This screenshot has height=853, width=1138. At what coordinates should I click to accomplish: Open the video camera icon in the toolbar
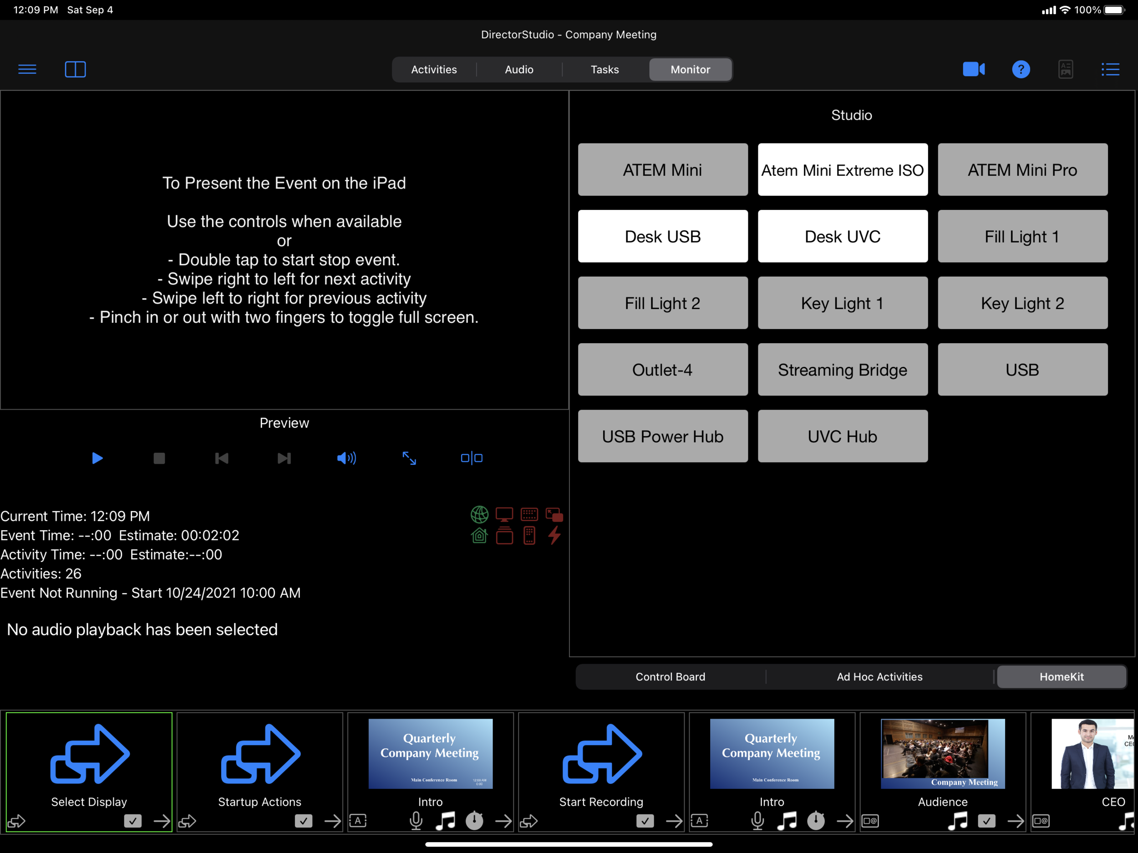click(973, 69)
